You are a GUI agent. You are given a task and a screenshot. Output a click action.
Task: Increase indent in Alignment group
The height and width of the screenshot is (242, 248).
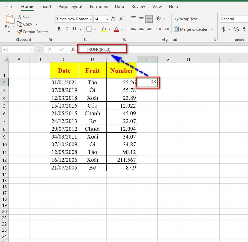[x=166, y=29]
